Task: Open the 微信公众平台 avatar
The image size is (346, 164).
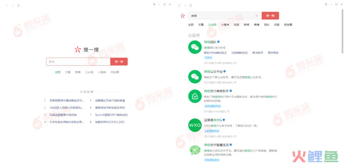Action: pos(195,77)
